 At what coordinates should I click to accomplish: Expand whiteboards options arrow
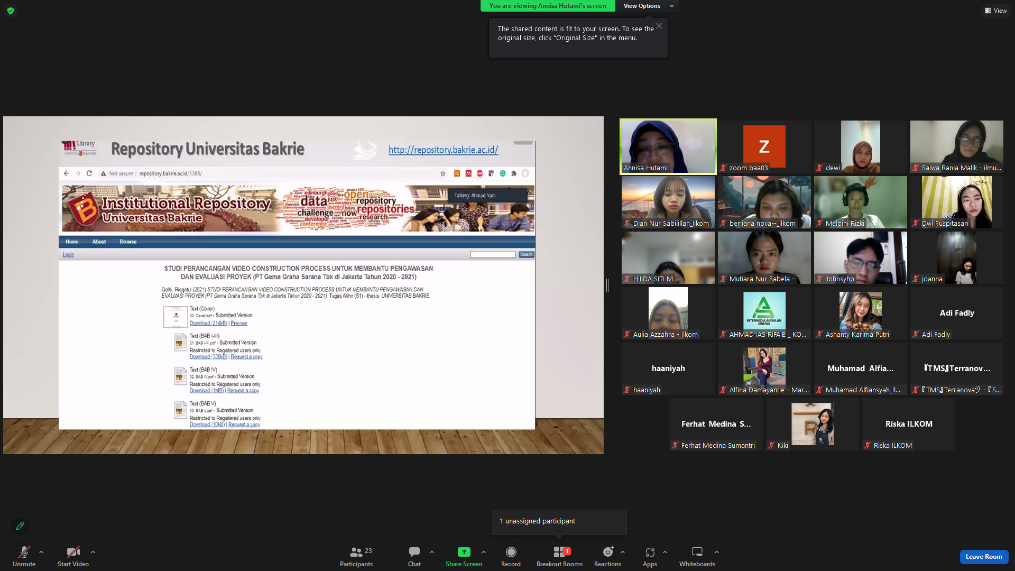point(717,552)
